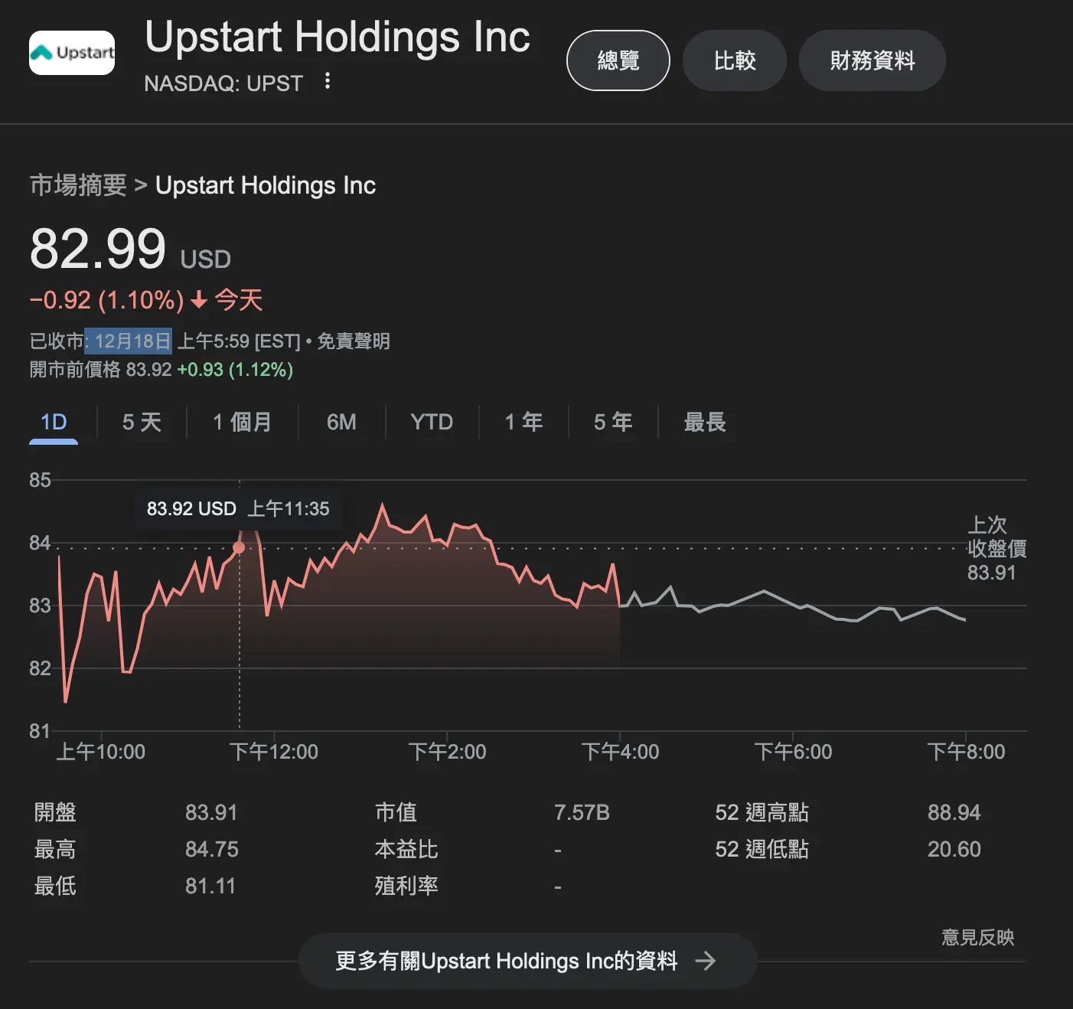Viewport: 1073px width, 1009px height.
Task: Click 更多有關Upstart Holdings Inc的資料 button
Action: (x=509, y=961)
